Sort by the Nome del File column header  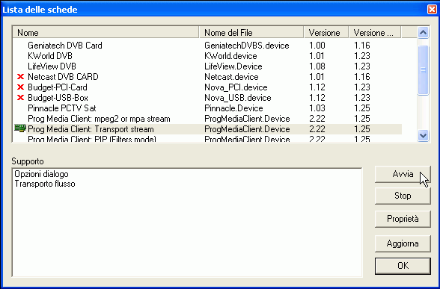(x=251, y=33)
